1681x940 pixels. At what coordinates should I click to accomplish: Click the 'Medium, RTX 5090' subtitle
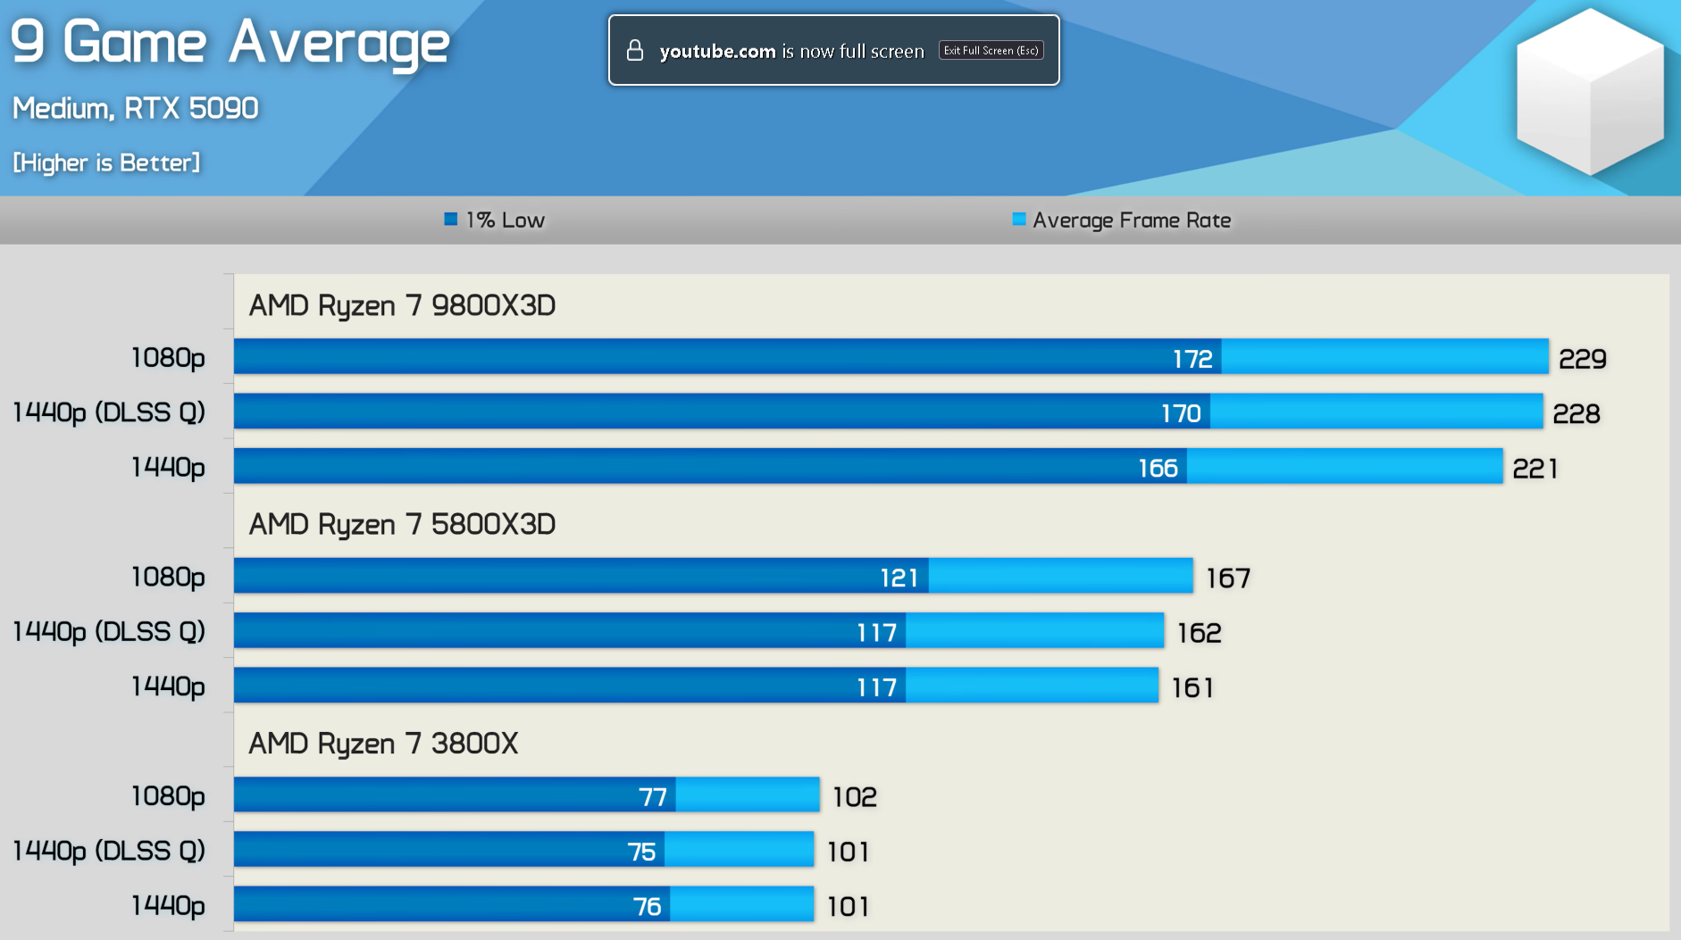coord(136,108)
